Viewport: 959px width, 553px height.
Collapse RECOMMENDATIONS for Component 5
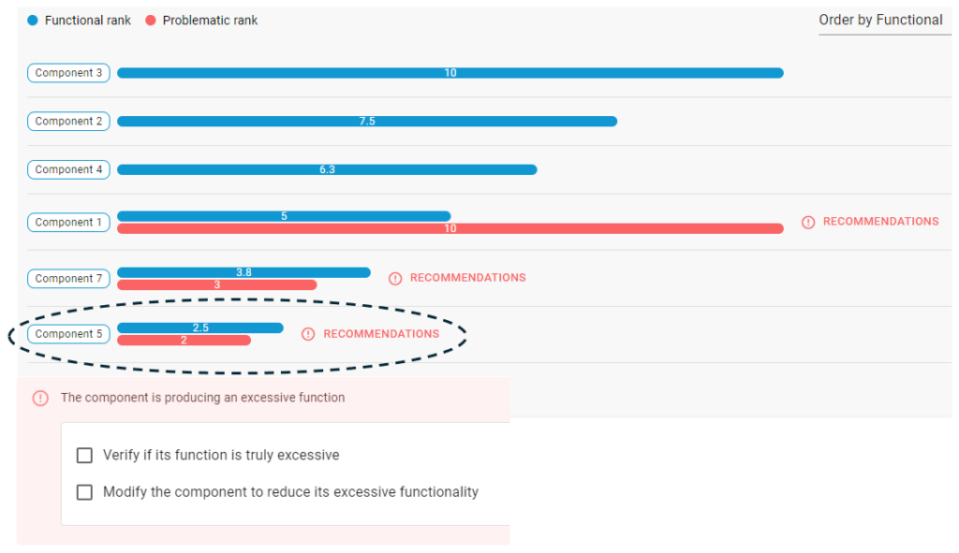(x=381, y=334)
